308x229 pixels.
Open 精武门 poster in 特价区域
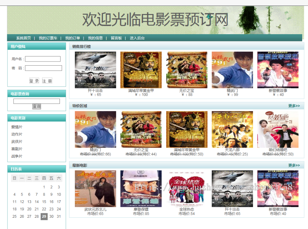(x=95, y=129)
